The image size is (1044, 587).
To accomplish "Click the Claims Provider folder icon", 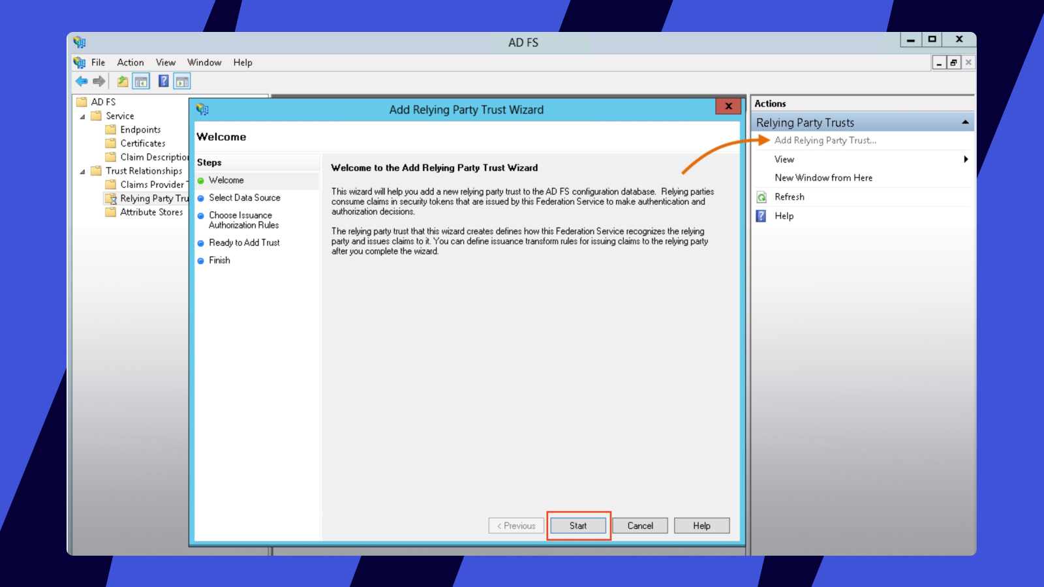I will point(110,185).
